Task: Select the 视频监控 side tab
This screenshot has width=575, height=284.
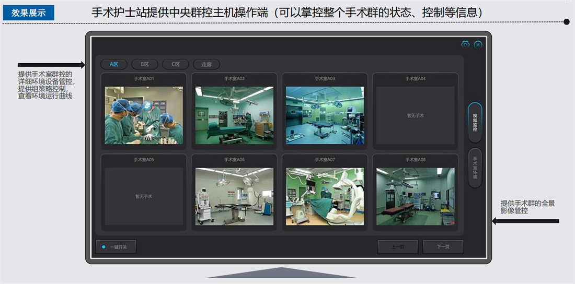Action: tap(475, 122)
